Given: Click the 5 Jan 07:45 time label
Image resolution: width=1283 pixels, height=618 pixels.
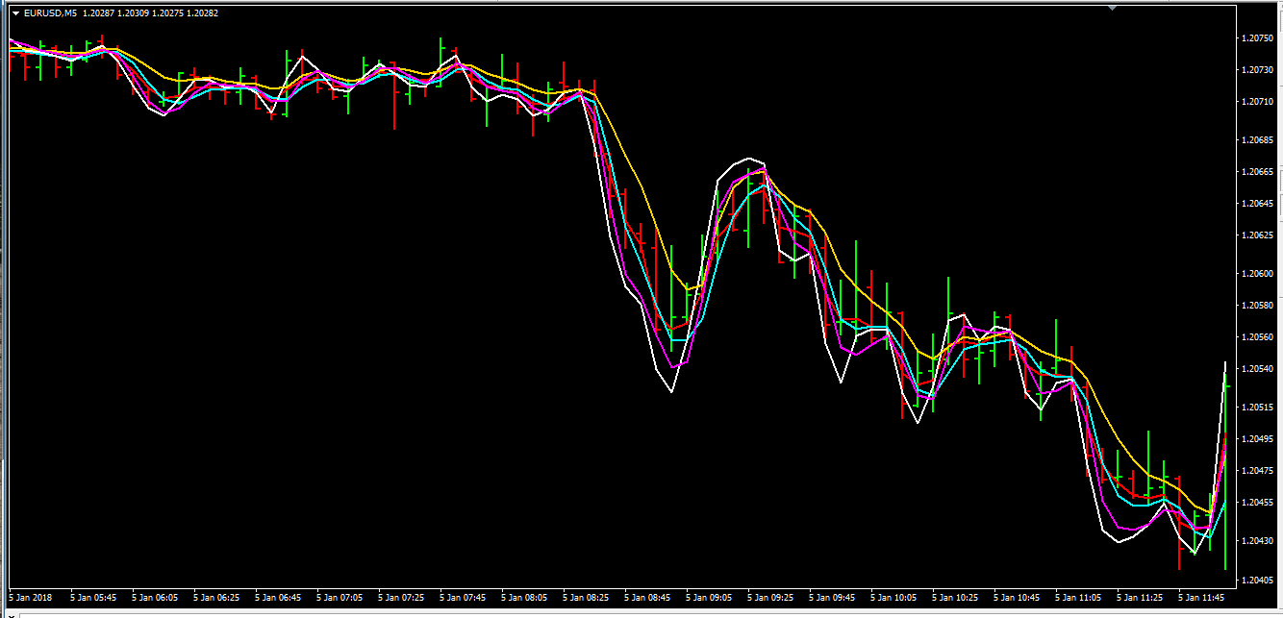Looking at the screenshot, I should click(464, 598).
